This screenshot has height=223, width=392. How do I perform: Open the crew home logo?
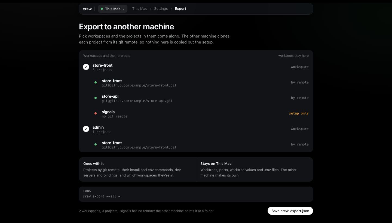[x=87, y=9]
